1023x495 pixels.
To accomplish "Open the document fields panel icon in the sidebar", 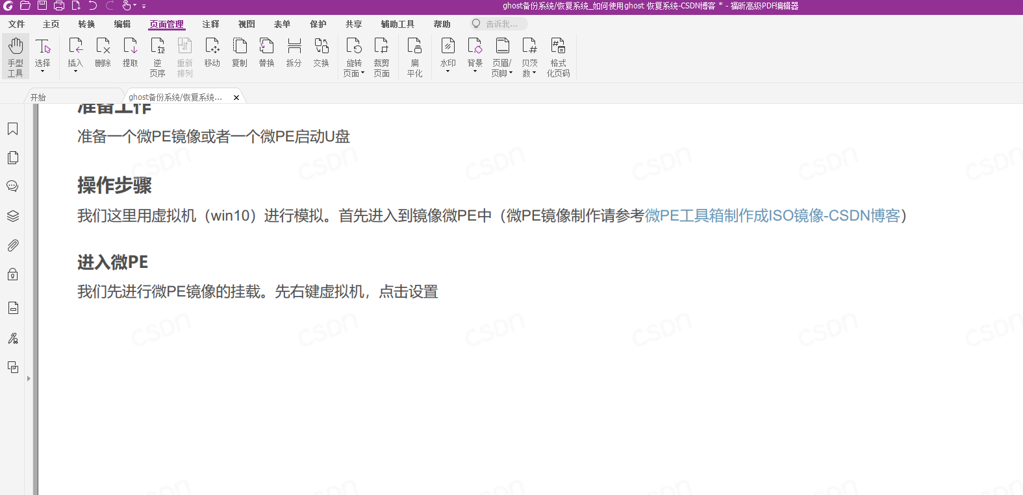I will click(x=12, y=308).
